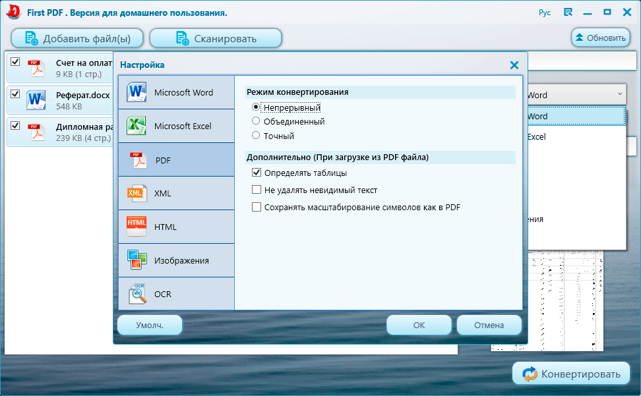This screenshot has height=396, width=641.
Task: Select the Счет на оплату file row
Action: 60,68
